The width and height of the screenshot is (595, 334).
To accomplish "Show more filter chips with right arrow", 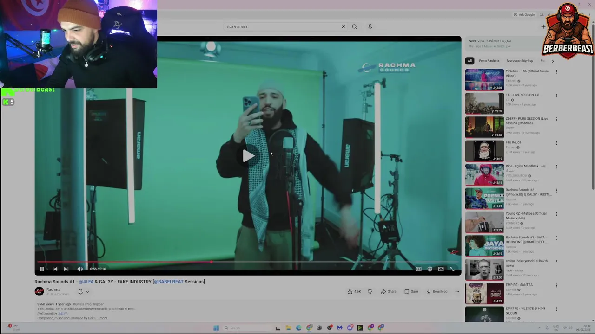I will (x=552, y=61).
